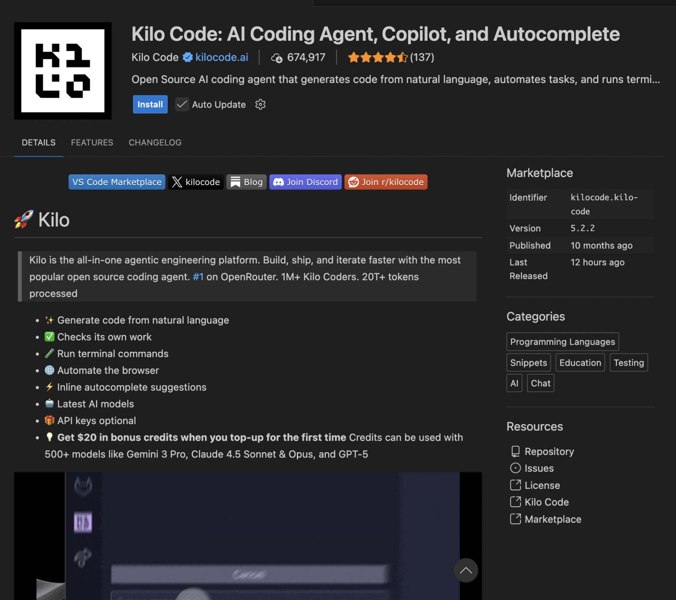Click the X icon on the kilocode badge

(x=177, y=182)
